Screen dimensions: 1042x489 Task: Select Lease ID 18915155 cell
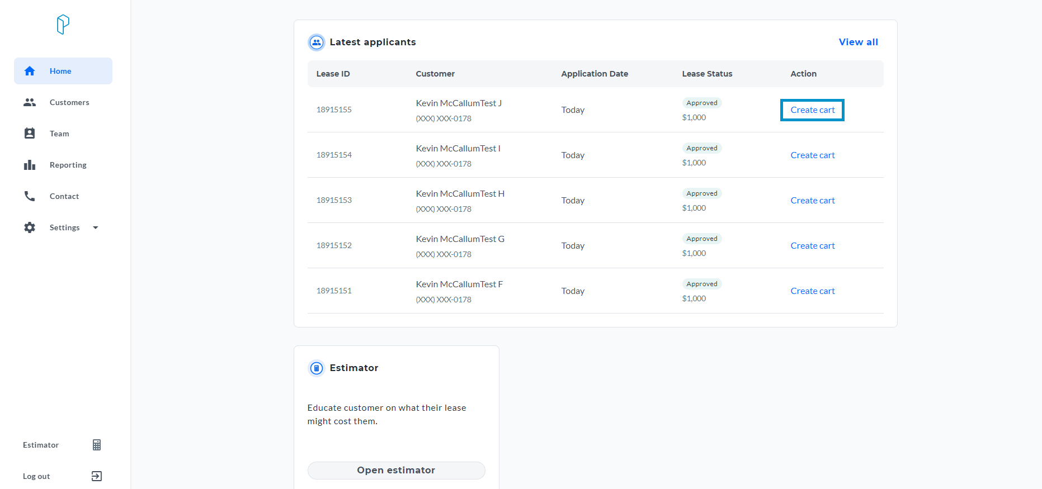tap(334, 110)
